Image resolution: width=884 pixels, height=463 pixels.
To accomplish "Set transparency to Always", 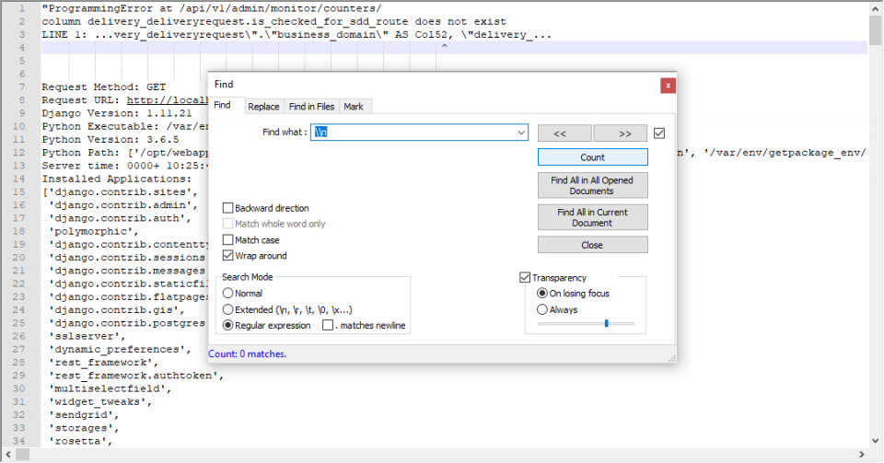I will pos(542,309).
